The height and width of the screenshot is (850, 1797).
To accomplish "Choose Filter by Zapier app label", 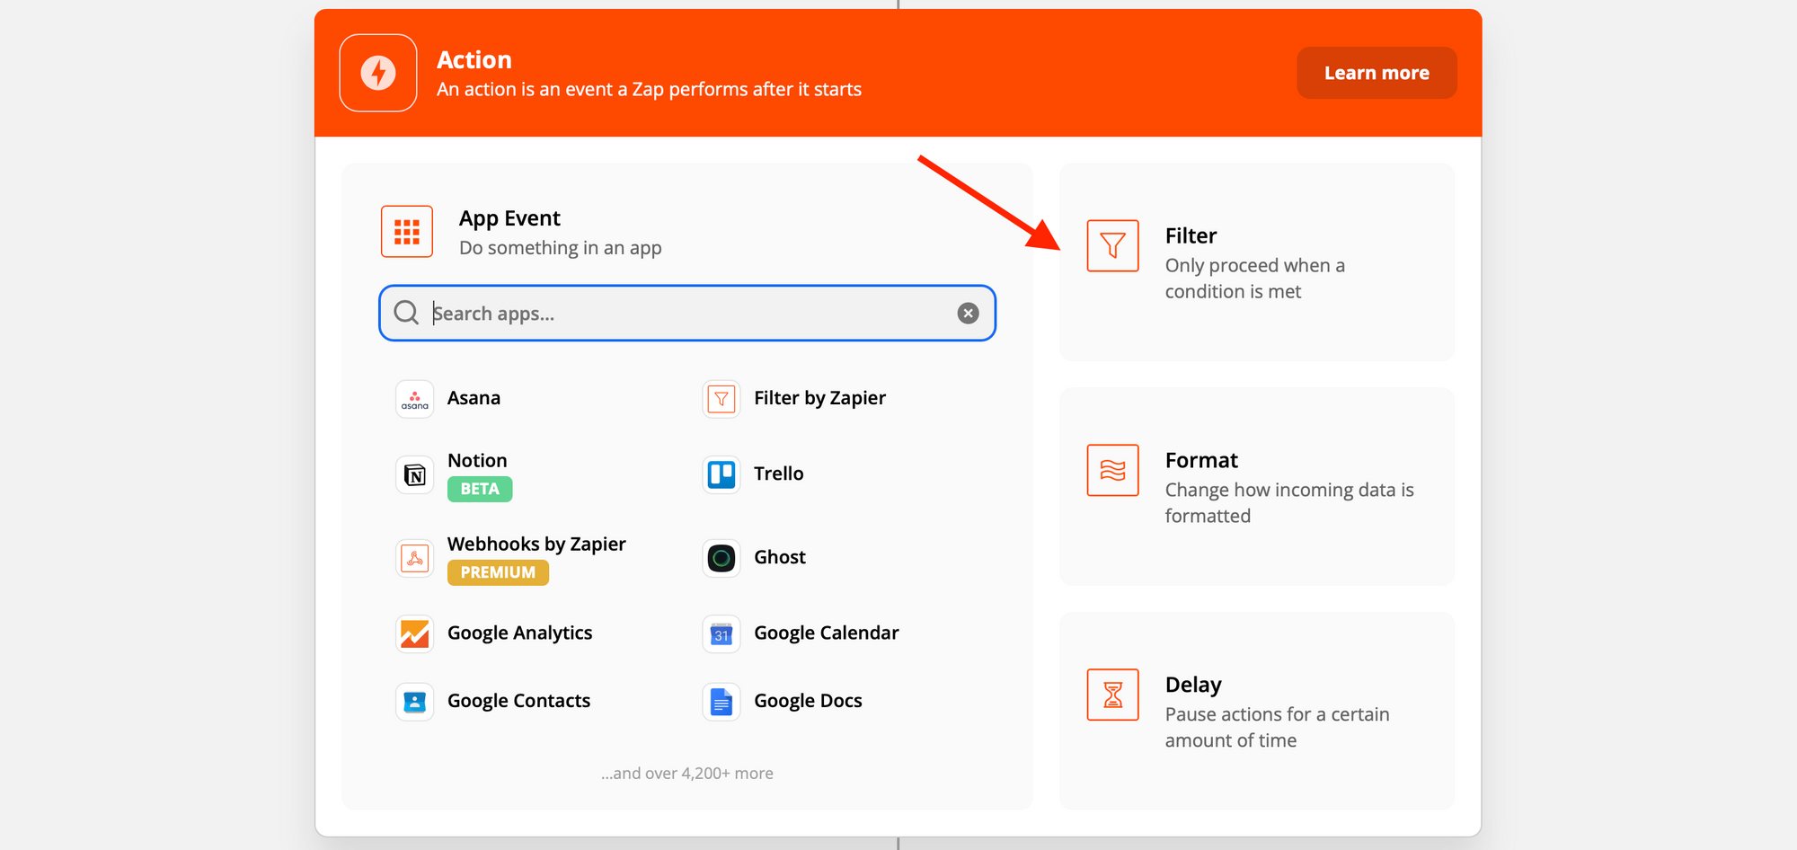I will coord(819,398).
